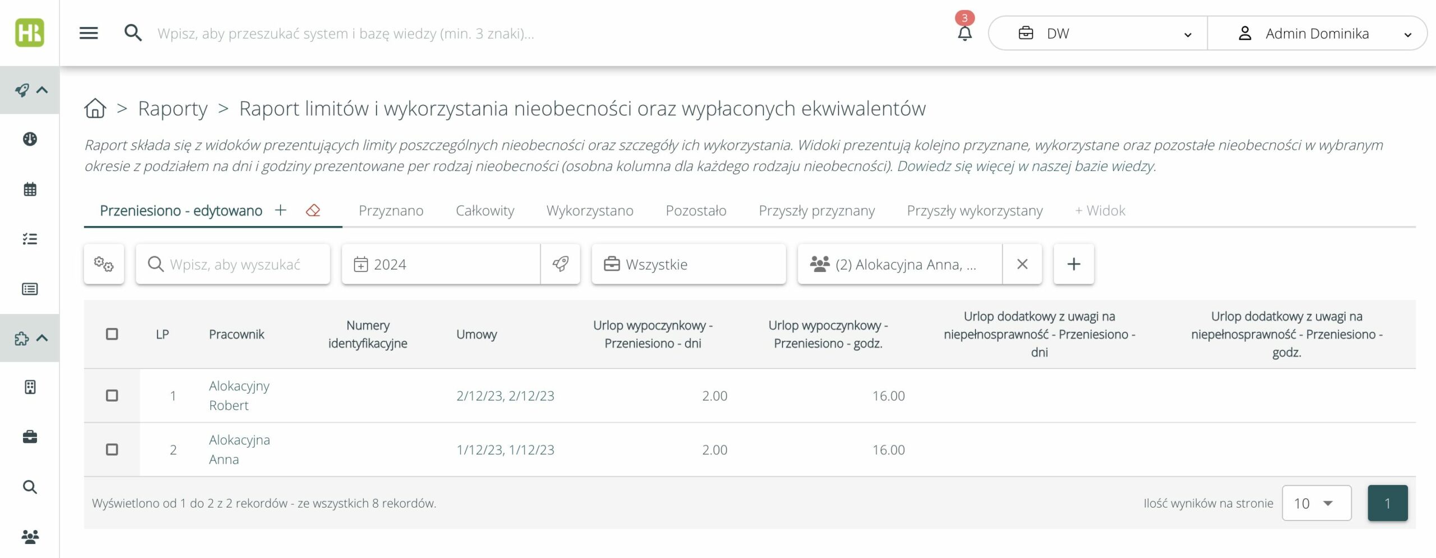The width and height of the screenshot is (1436, 558).
Task: Click the hamburger menu icon
Action: (89, 33)
